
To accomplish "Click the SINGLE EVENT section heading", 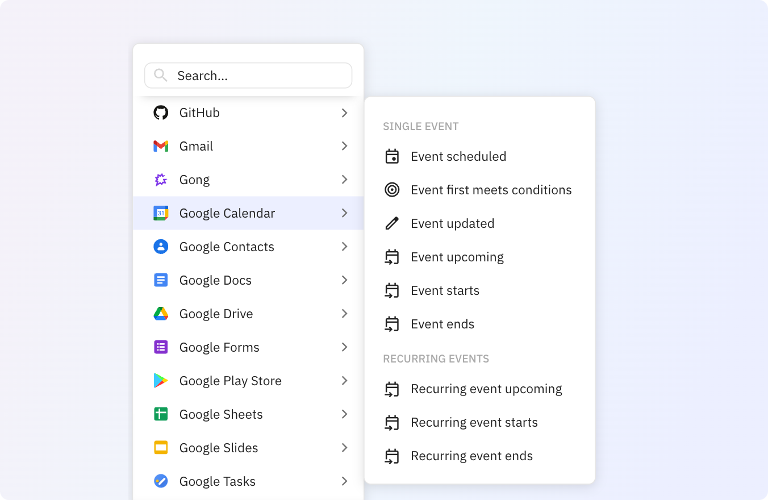I will pos(421,126).
